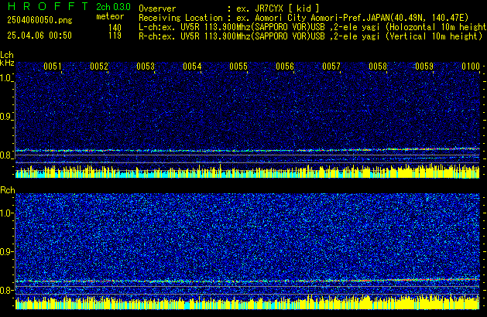Click time marker 0059
The width and height of the screenshot is (487, 317).
click(424, 66)
